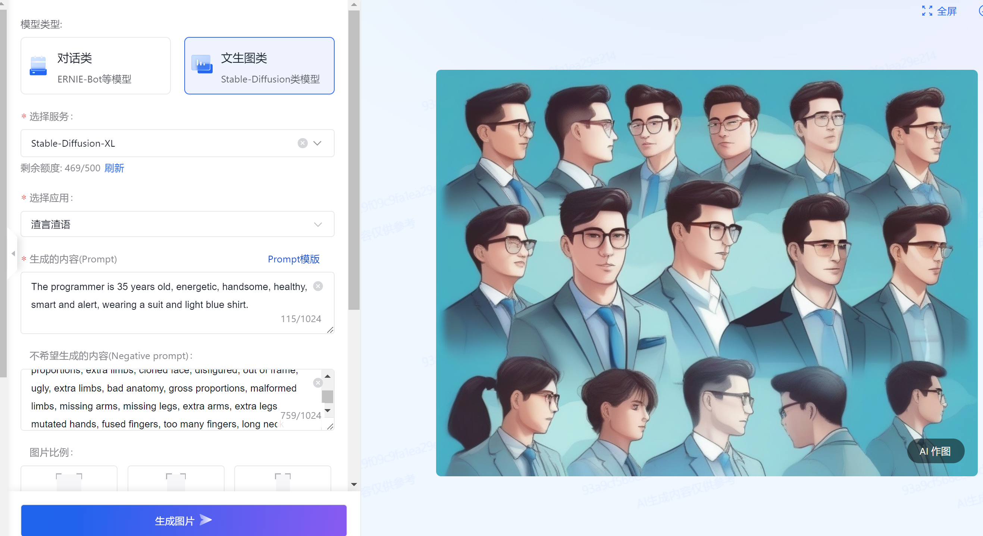Viewport: 983px width, 536px height.
Task: Expand the Stable-Diffusion-XL service dropdown
Action: [x=317, y=143]
